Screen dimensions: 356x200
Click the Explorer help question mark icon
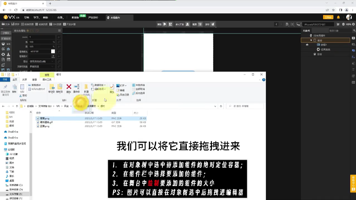pyautogui.click(x=264, y=80)
